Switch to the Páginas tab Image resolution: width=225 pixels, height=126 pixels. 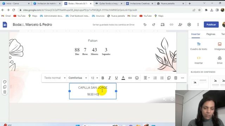211,34
